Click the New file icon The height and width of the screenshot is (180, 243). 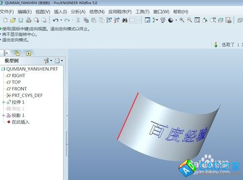click(x=5, y=20)
